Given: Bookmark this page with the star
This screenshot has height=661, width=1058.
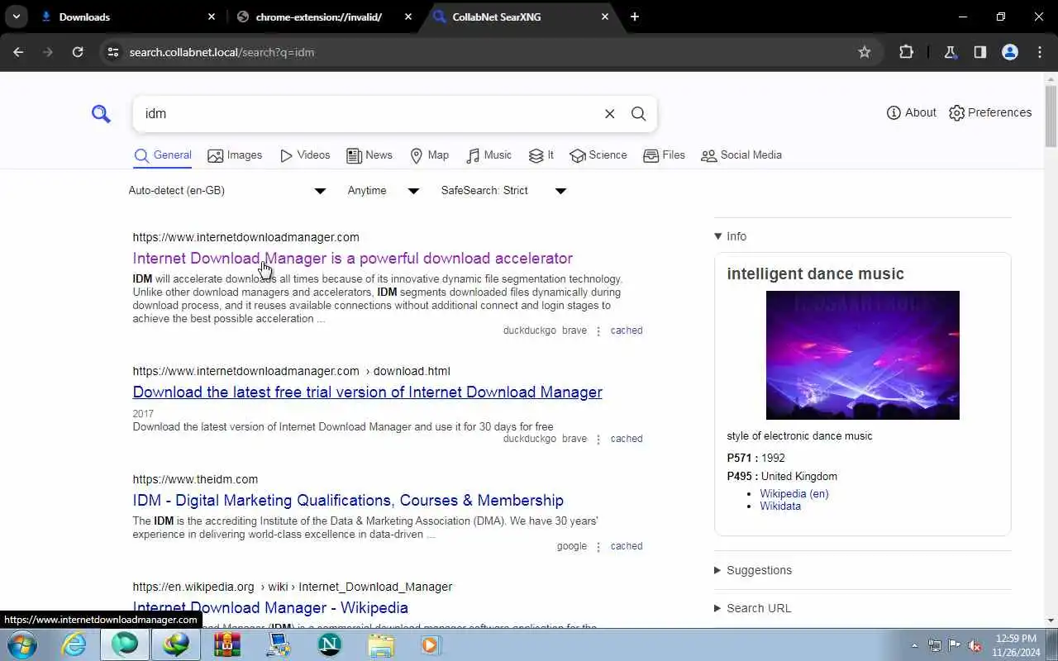Looking at the screenshot, I should coord(865,52).
